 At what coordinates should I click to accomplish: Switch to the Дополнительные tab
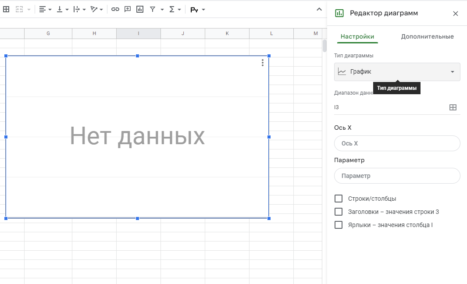click(427, 37)
